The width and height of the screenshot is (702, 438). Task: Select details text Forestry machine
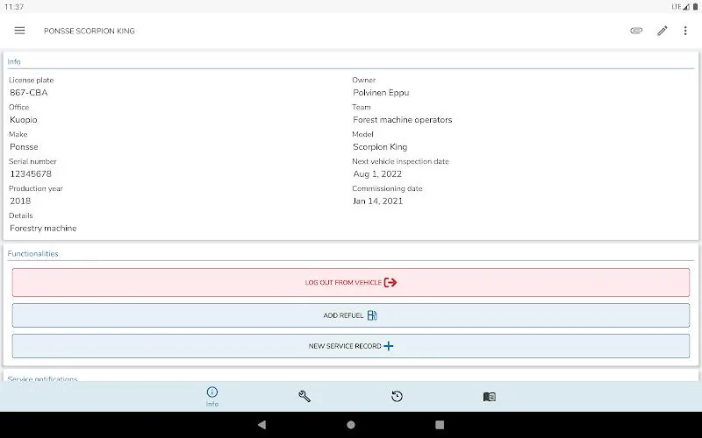(x=43, y=229)
